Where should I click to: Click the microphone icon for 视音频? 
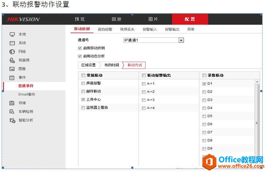point(12,60)
